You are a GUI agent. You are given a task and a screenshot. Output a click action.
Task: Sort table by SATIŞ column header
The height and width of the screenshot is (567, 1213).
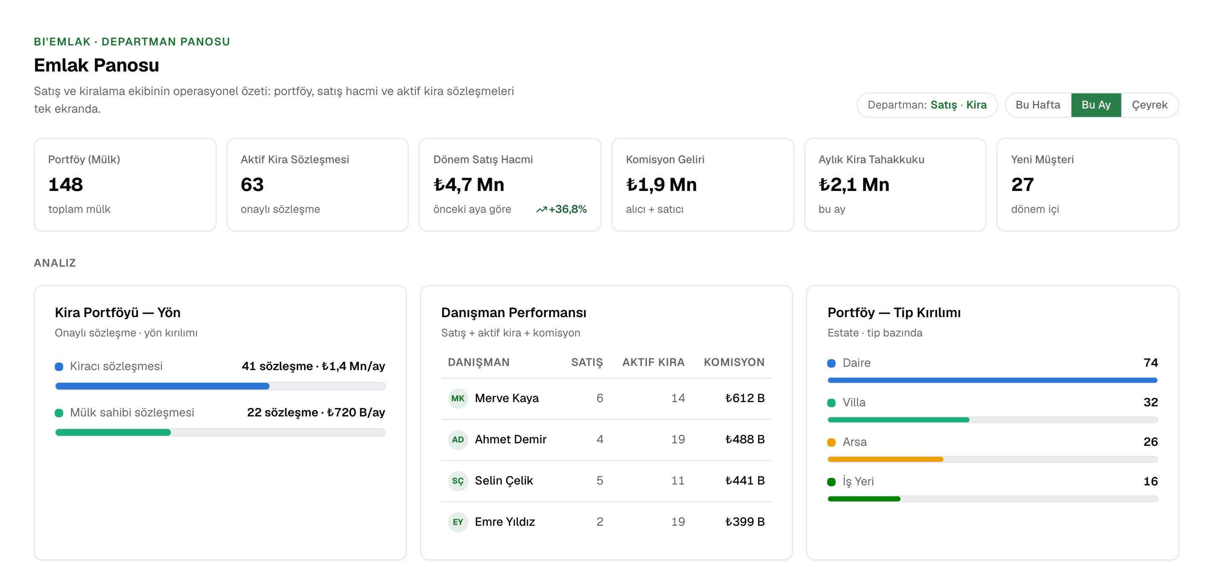[x=587, y=362]
